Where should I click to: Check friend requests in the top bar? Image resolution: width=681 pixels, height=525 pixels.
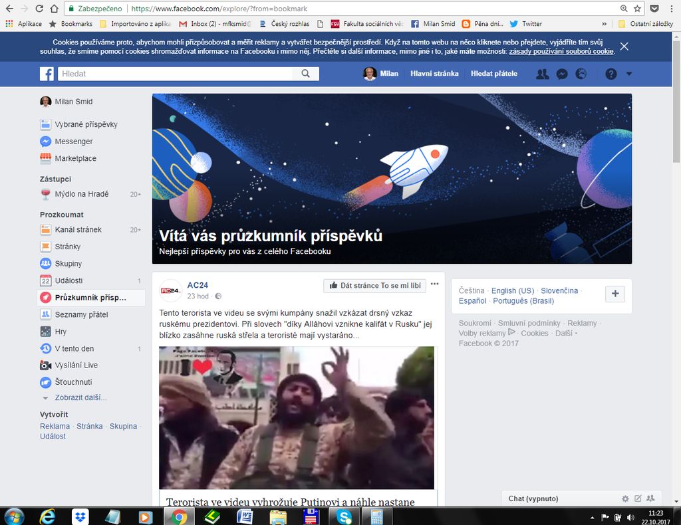click(542, 74)
